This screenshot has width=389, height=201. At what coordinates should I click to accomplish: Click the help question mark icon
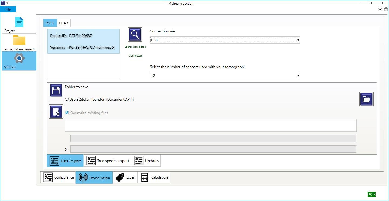pyautogui.click(x=386, y=9)
